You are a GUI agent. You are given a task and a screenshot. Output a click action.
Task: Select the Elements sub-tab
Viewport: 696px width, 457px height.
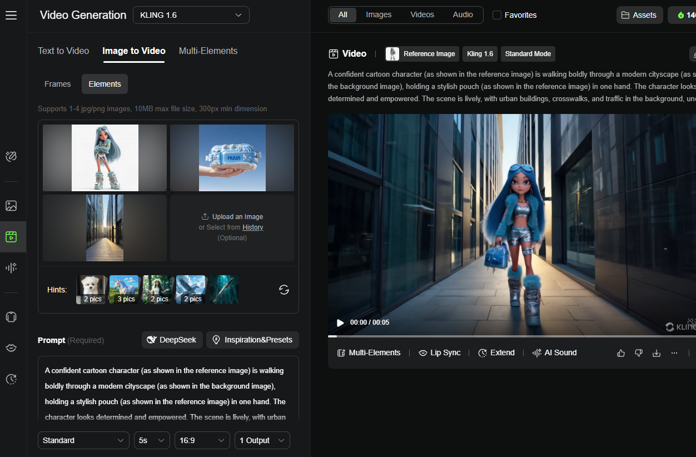[x=105, y=84]
